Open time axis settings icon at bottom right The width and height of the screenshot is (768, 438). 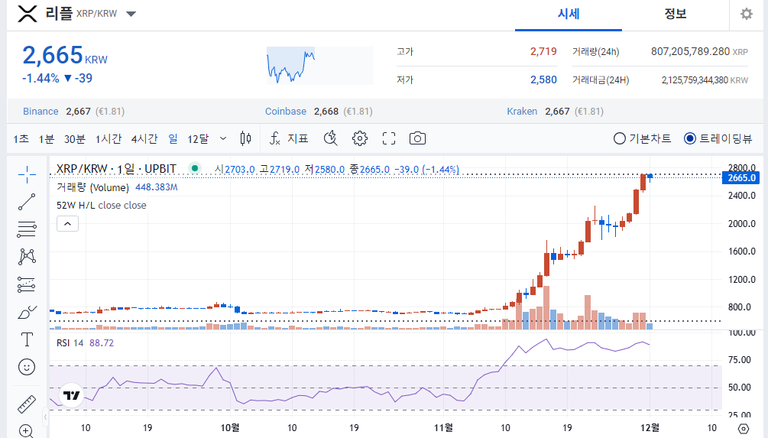pos(744,429)
